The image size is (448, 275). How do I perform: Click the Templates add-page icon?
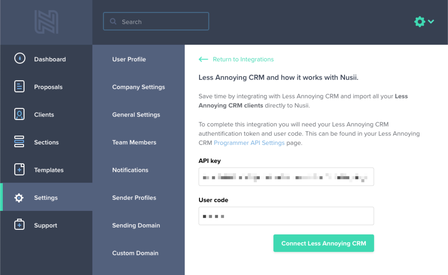tap(19, 170)
